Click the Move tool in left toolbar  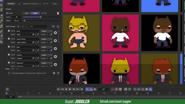click(1, 5)
